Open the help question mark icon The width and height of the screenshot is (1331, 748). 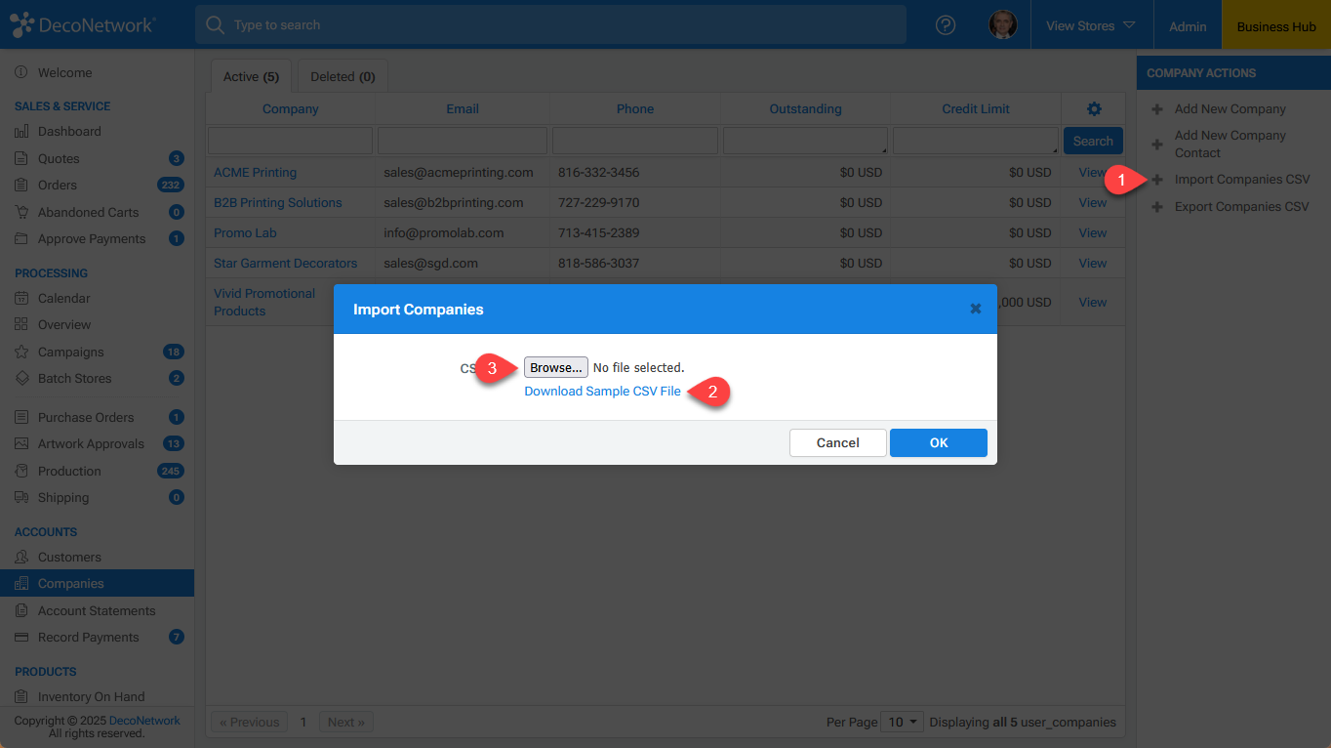(x=945, y=25)
